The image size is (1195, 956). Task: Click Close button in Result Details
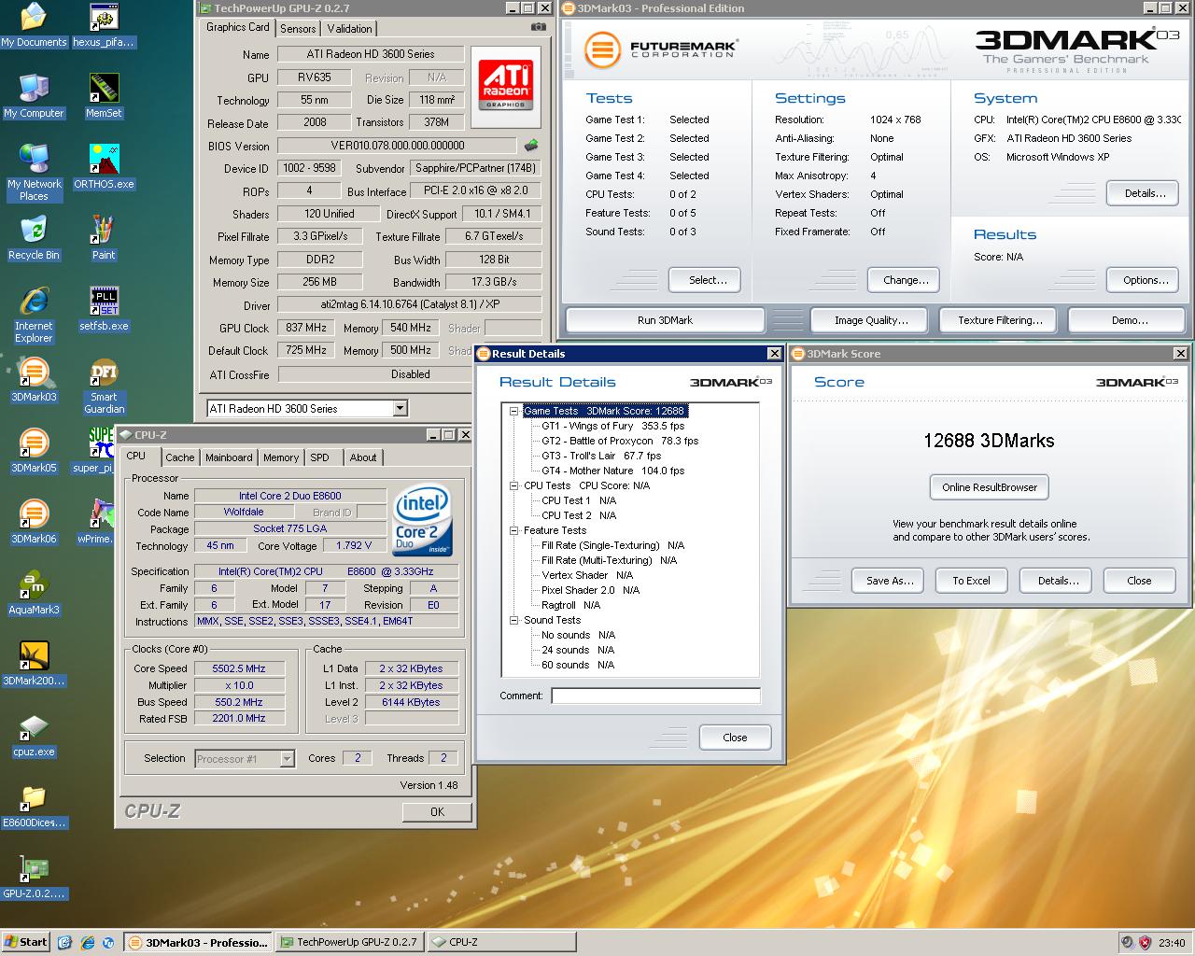click(735, 738)
